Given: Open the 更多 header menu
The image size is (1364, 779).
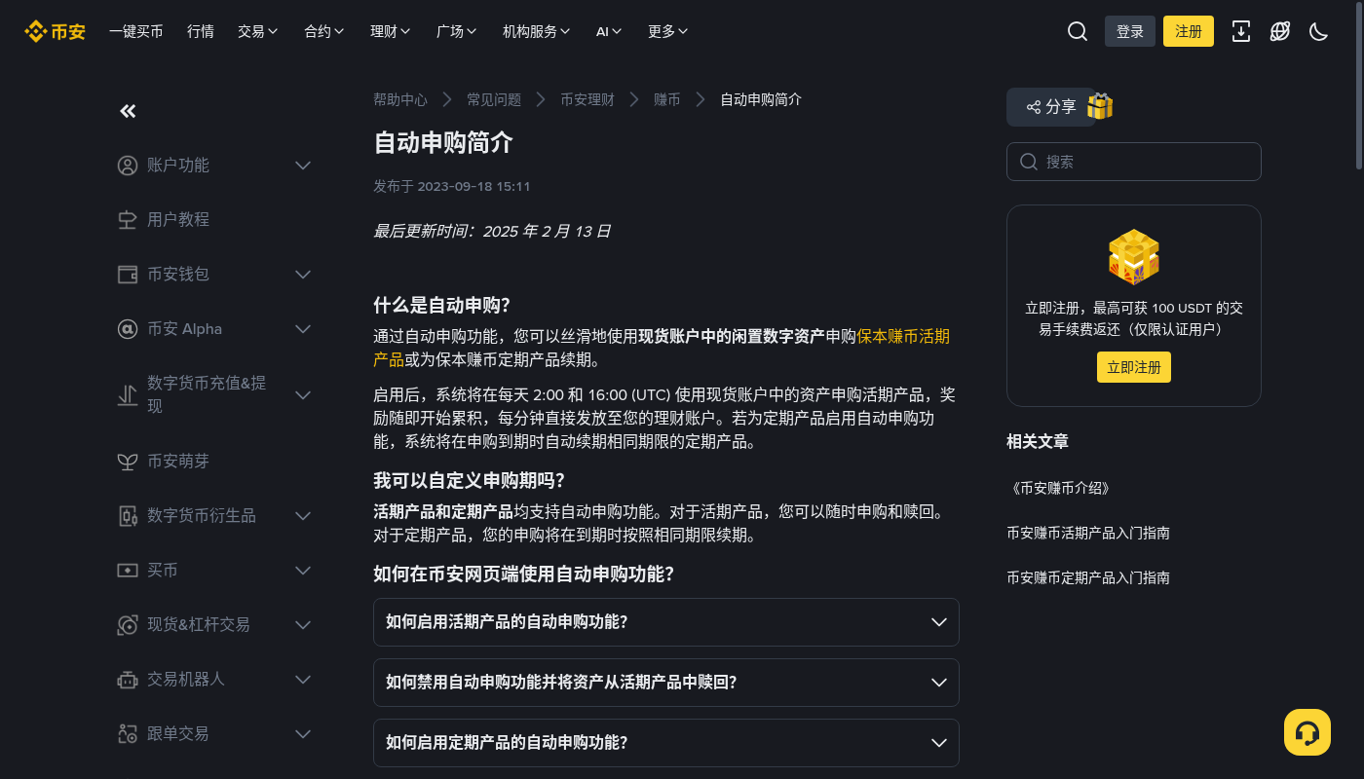Looking at the screenshot, I should [x=668, y=31].
